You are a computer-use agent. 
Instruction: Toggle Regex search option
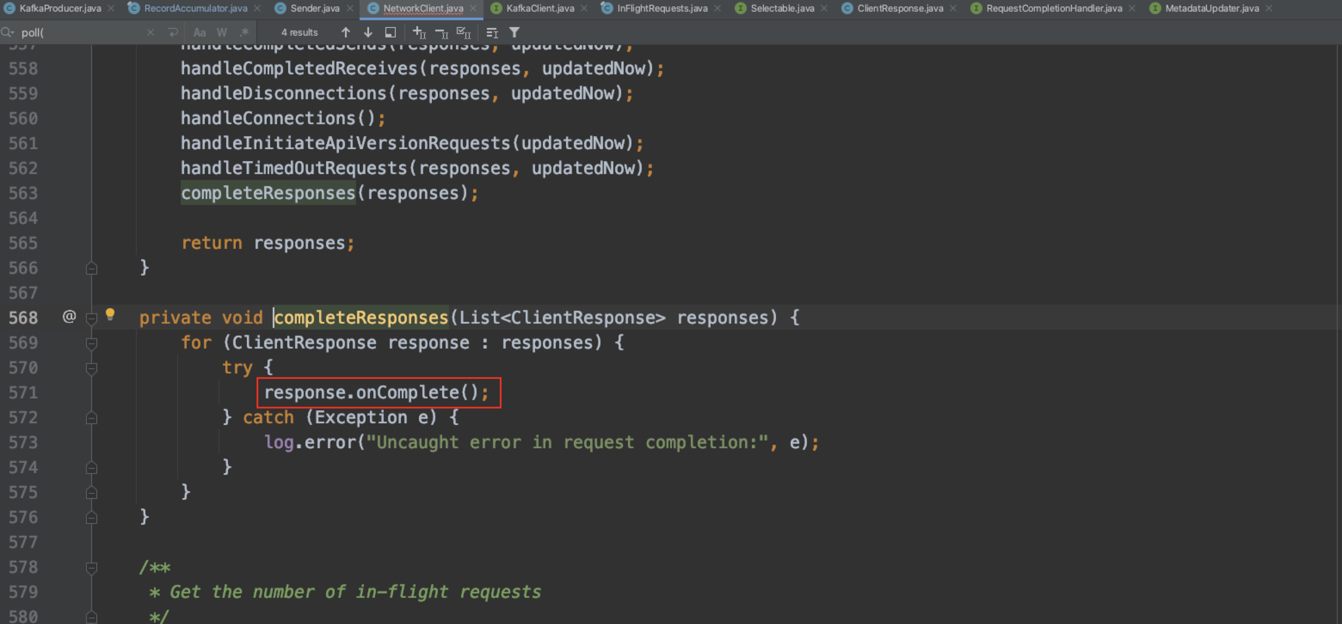(x=244, y=32)
